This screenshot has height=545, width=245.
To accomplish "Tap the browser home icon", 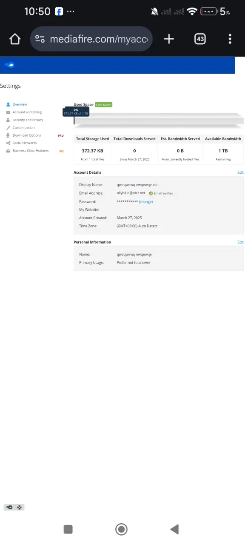I will click(15, 39).
